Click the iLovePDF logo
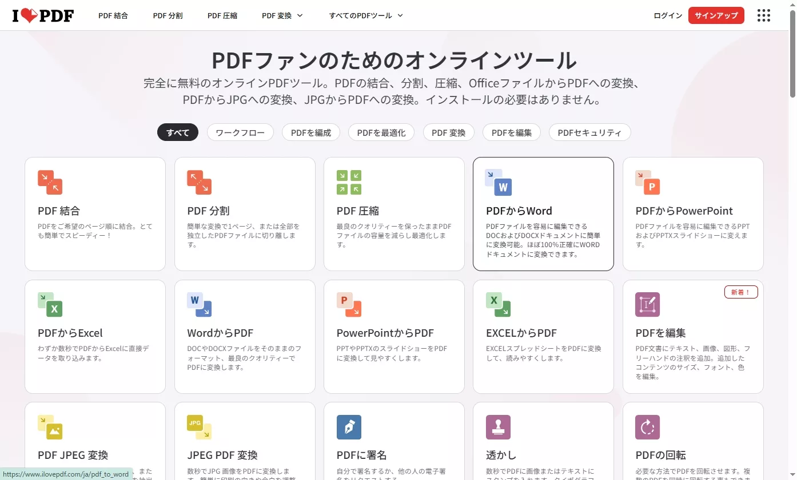 click(x=43, y=15)
